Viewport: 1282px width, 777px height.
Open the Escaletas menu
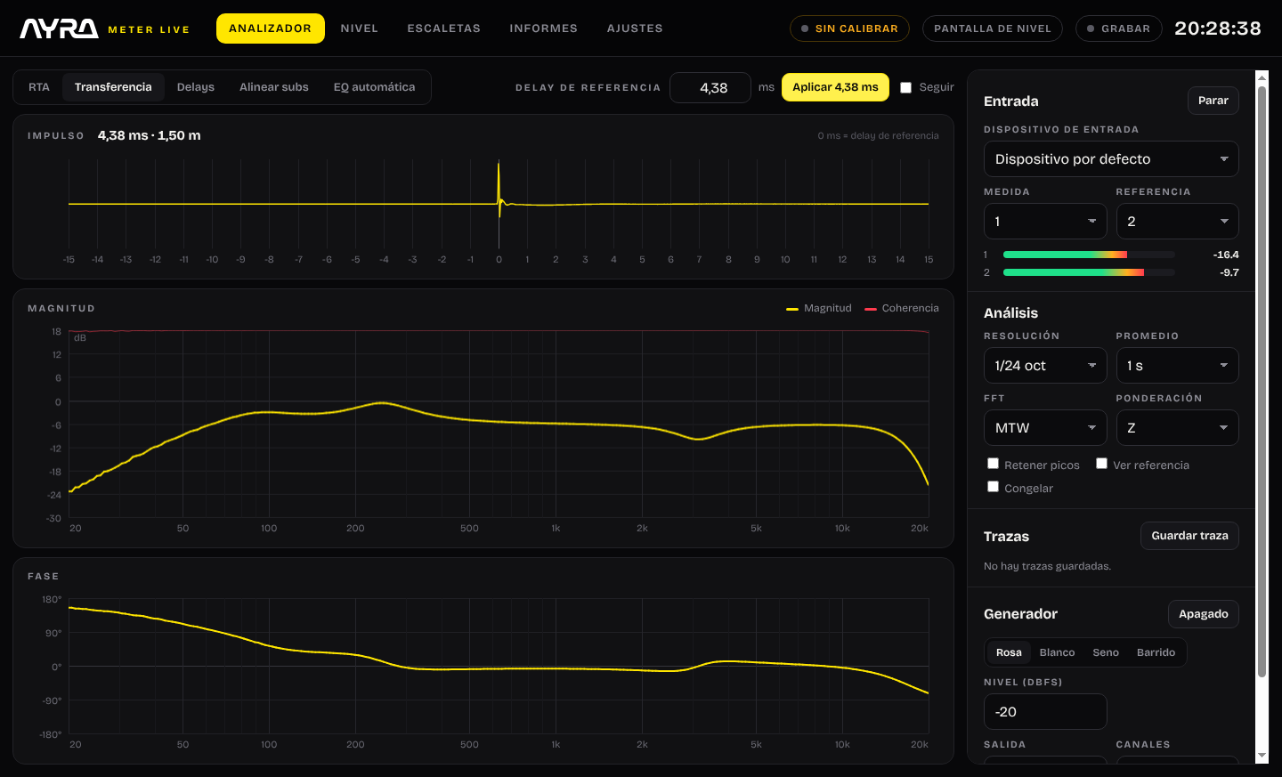coord(443,28)
